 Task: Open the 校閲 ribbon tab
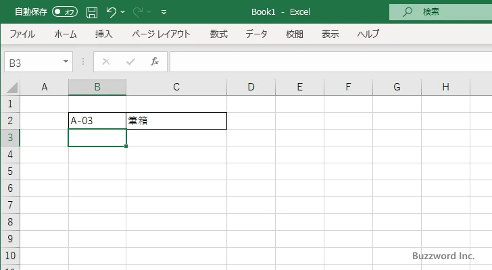tap(295, 34)
